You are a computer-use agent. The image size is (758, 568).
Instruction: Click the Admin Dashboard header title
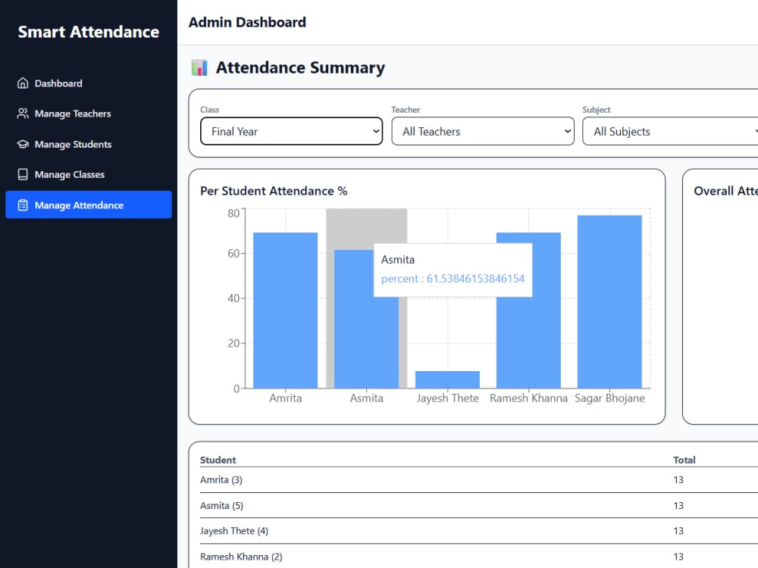point(247,22)
